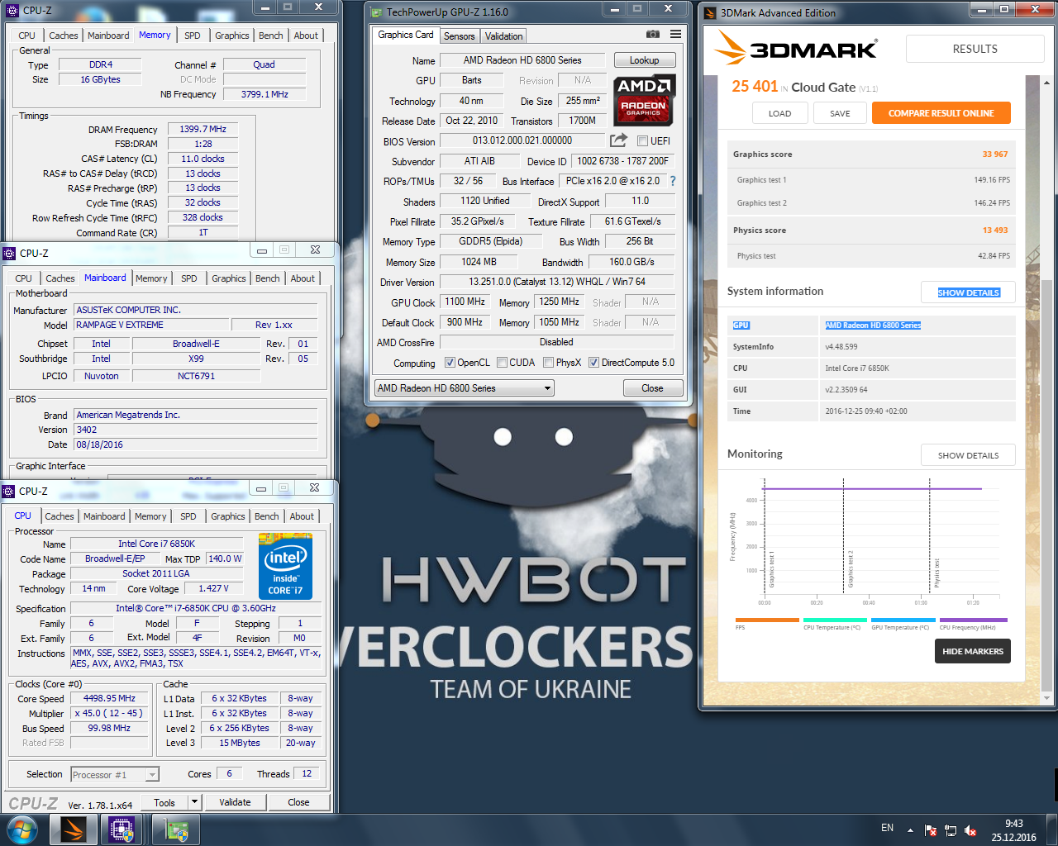Select the Graphics Card tab in GPU-Z

[405, 35]
